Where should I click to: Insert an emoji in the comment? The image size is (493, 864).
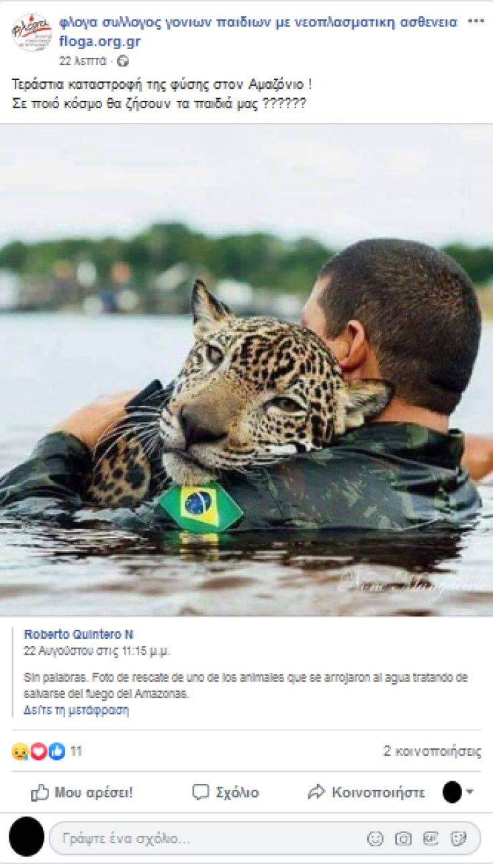click(x=375, y=838)
